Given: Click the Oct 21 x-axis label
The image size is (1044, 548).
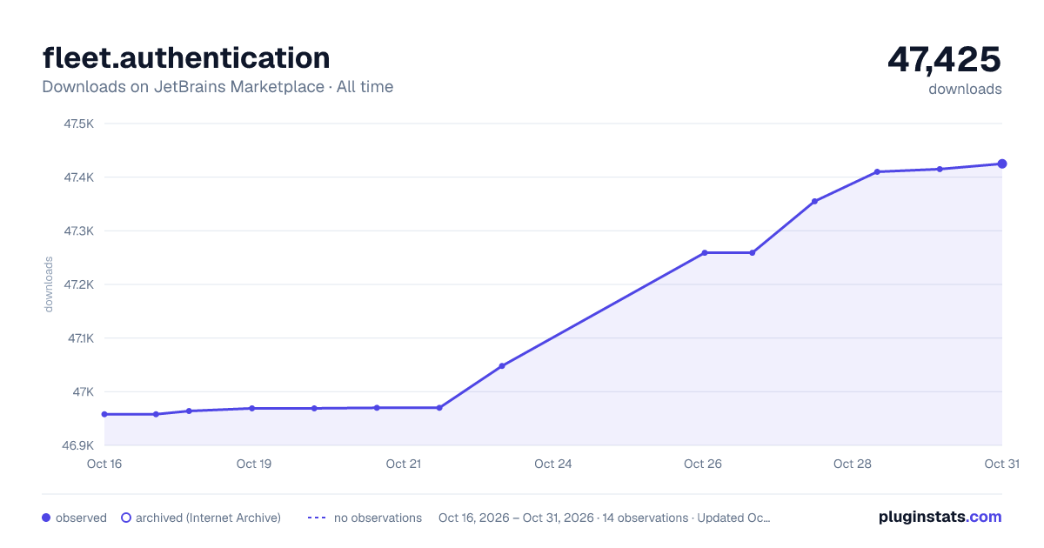Looking at the screenshot, I should point(404,464).
